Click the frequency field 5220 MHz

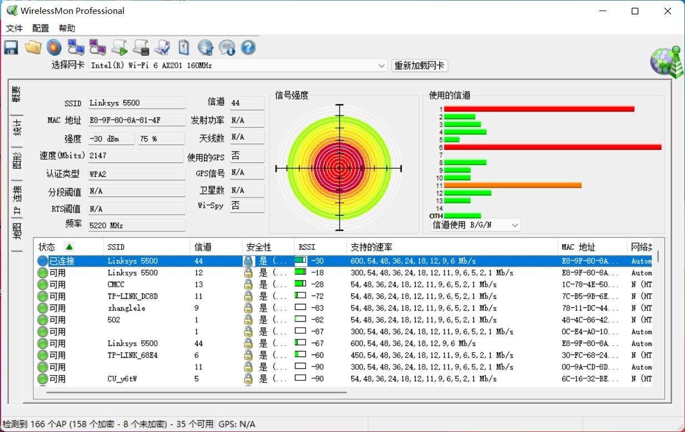click(x=137, y=226)
